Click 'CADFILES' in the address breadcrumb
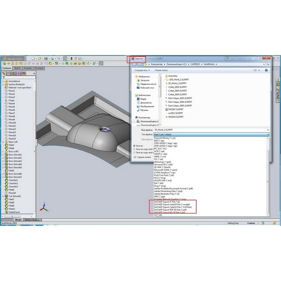281x281 pixels. coord(195,64)
